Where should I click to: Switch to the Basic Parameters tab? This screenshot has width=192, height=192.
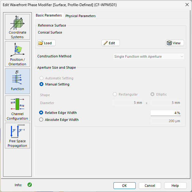tap(49, 16)
